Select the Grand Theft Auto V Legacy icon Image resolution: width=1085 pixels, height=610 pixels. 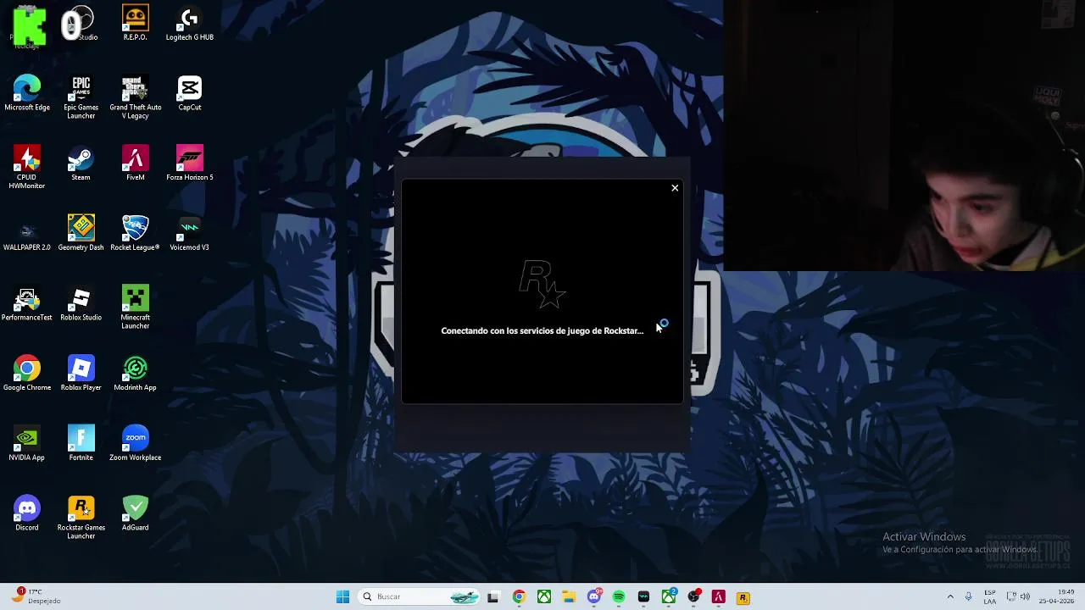135,97
